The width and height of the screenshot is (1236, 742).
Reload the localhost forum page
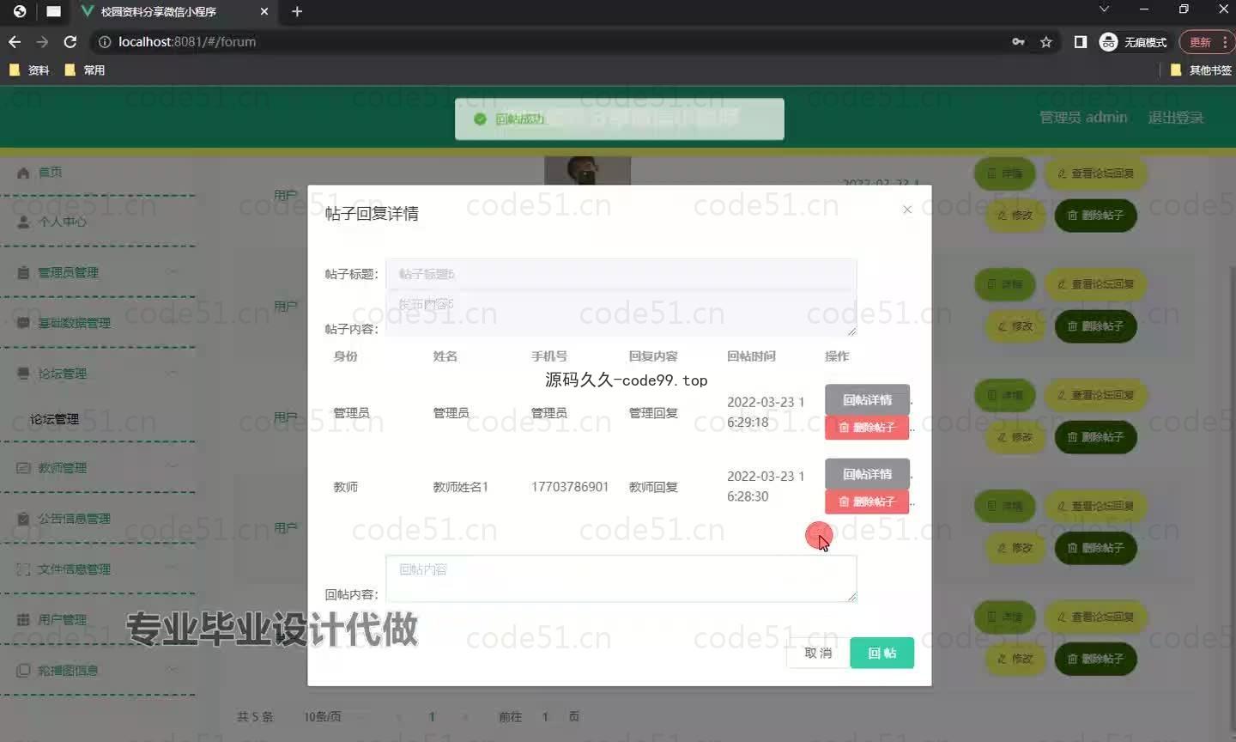pos(70,41)
